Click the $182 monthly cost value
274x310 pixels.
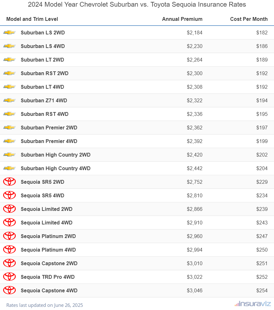pos(262,33)
